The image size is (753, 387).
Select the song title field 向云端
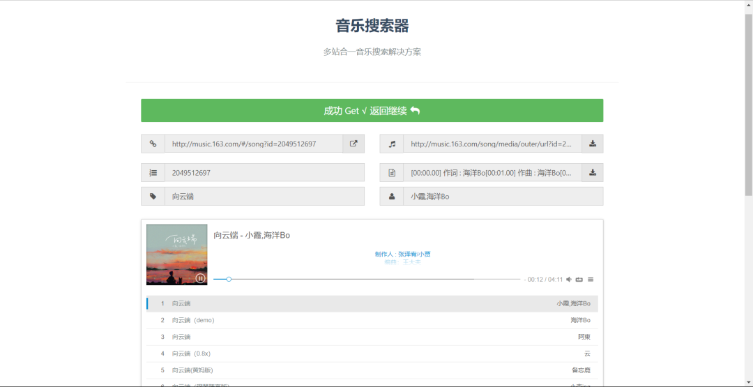(265, 197)
